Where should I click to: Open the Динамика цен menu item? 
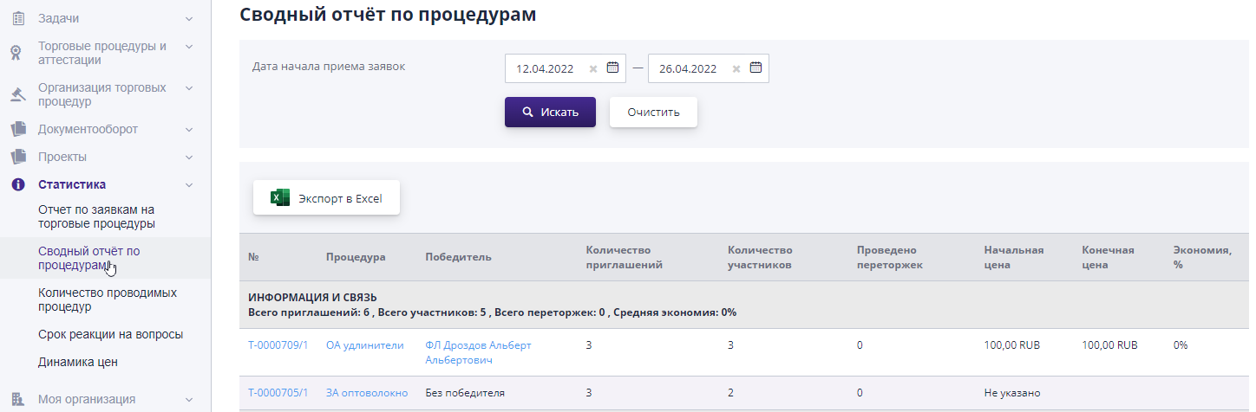[x=78, y=362]
